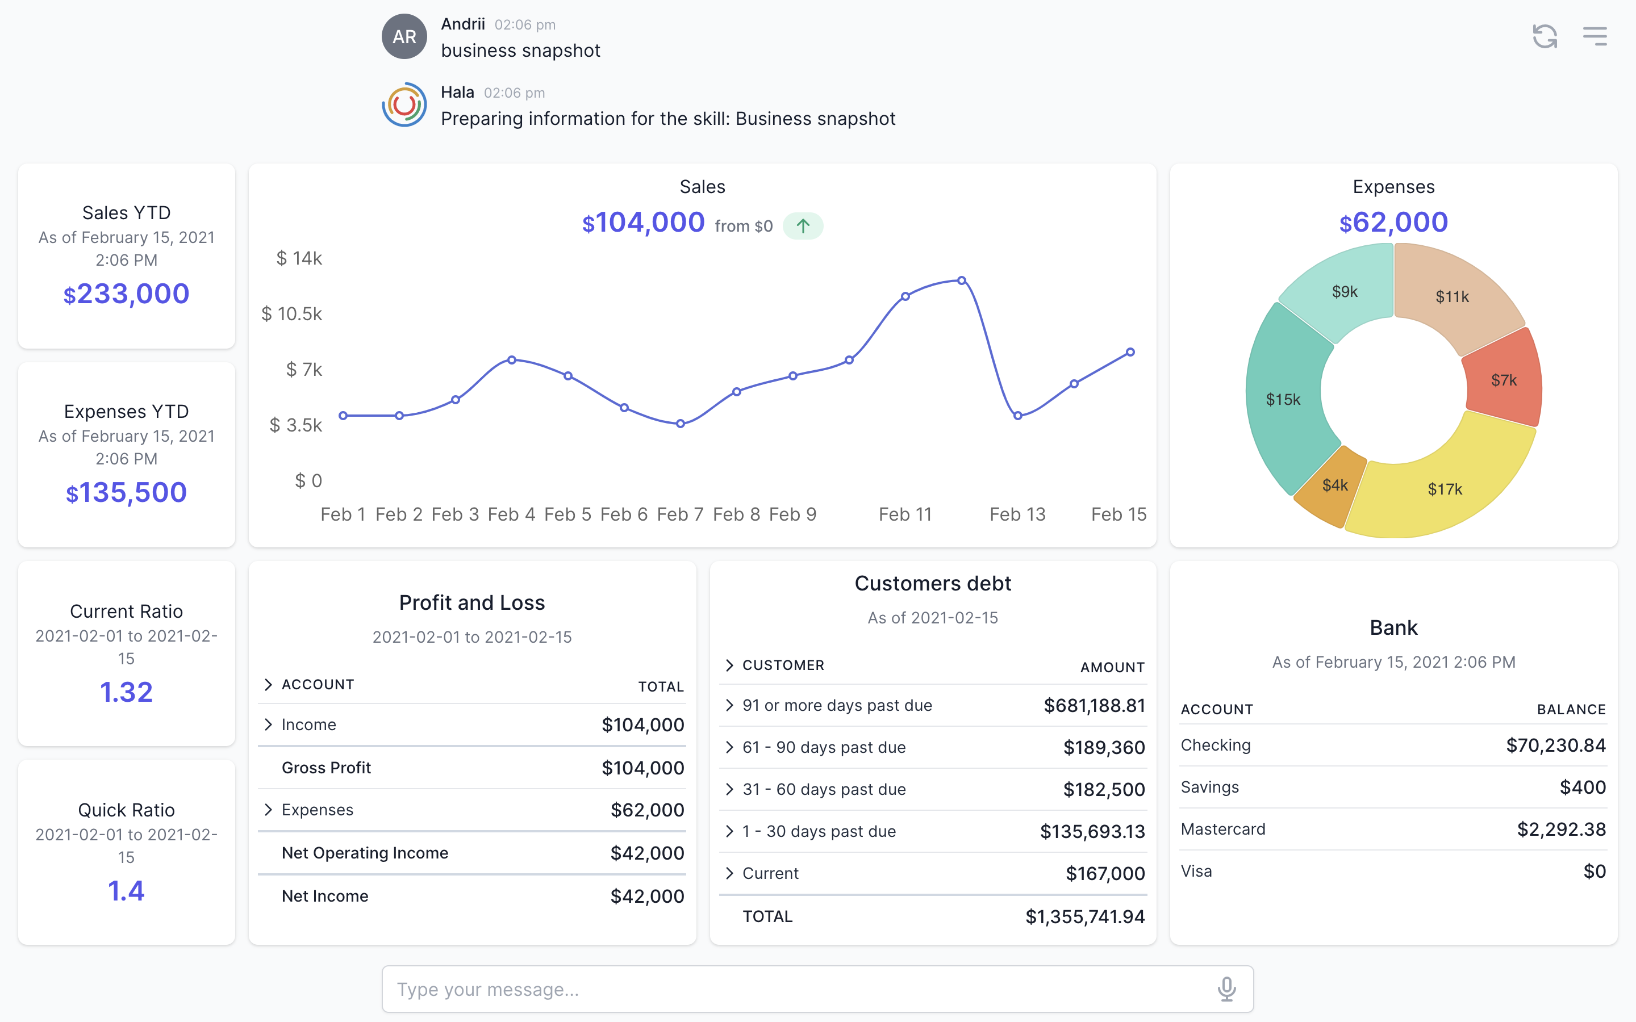Expand 1 - 30 days past due
Screen dimensions: 1636x1022
tap(729, 831)
